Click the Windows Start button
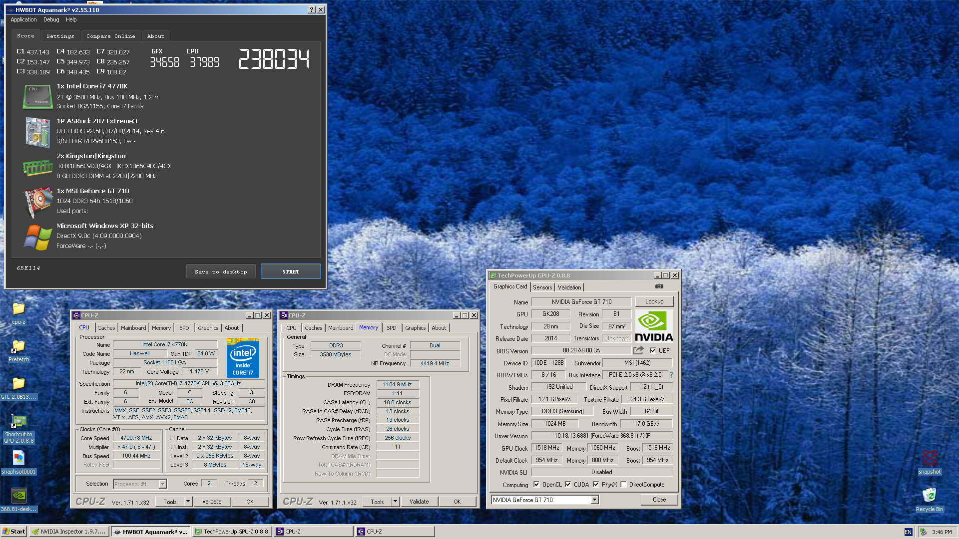Image resolution: width=959 pixels, height=539 pixels. click(x=14, y=532)
